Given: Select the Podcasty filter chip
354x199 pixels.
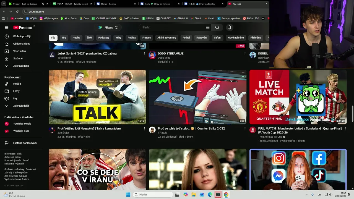Looking at the screenshot, I should (x=104, y=38).
